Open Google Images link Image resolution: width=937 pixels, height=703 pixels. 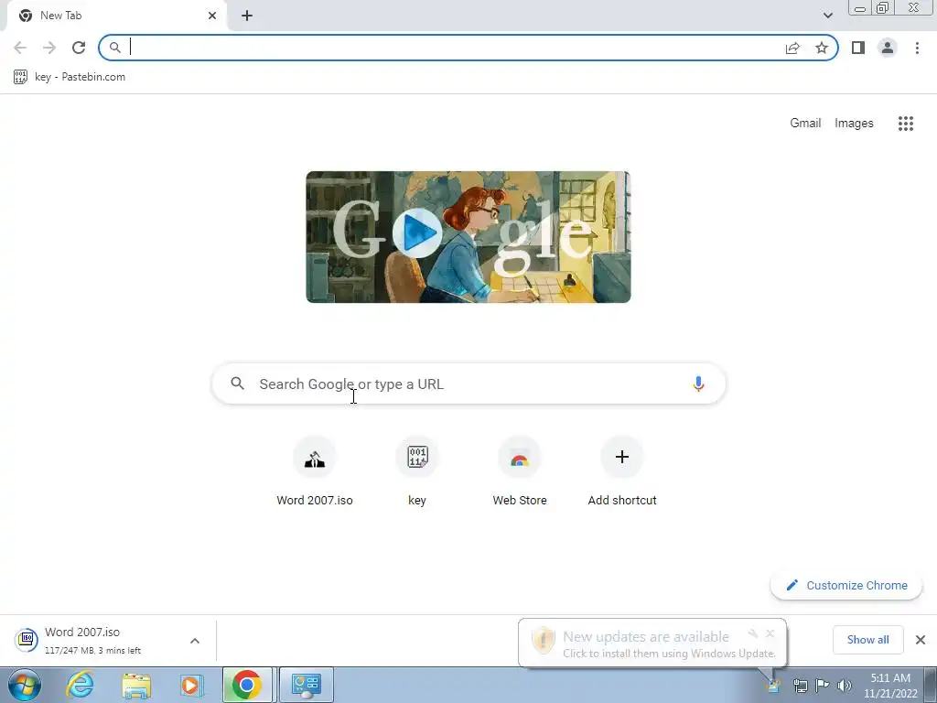pos(854,124)
